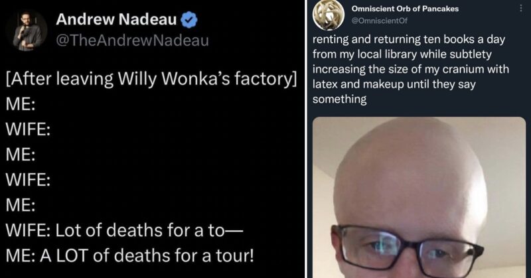Image resolution: width=531 pixels, height=278 pixels.
Task: Open Andrew Nadeau's profile picture
Action: (x=27, y=30)
